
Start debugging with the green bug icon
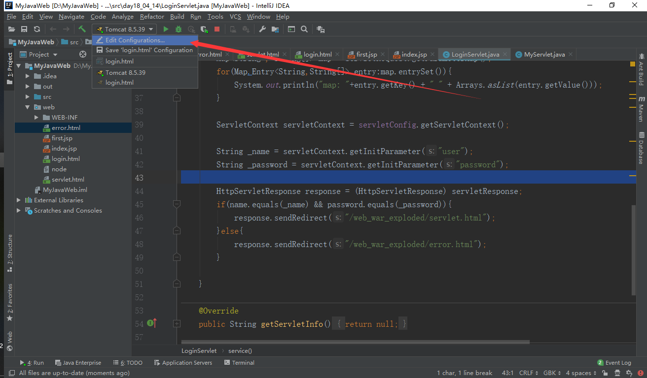coord(179,30)
